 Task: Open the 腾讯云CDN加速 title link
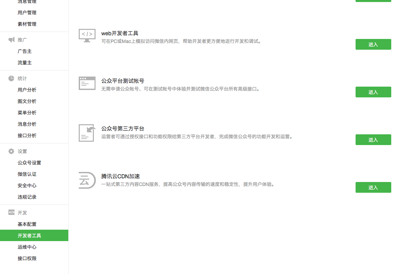click(x=120, y=176)
